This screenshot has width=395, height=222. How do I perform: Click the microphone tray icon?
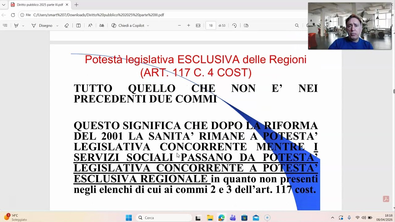pos(349,218)
